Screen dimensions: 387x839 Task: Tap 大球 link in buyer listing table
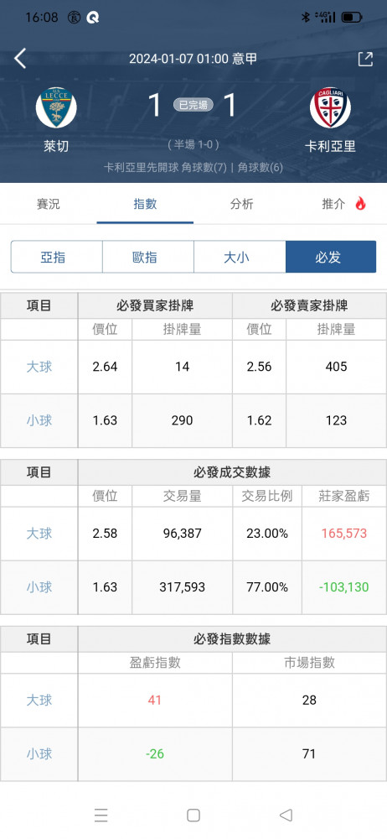(x=39, y=367)
